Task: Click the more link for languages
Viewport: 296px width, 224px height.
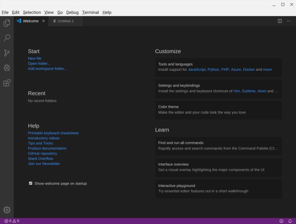Action: click(x=267, y=69)
